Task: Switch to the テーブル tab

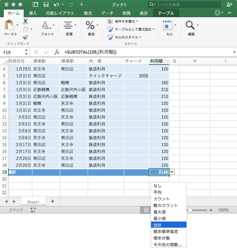Action: [166, 13]
